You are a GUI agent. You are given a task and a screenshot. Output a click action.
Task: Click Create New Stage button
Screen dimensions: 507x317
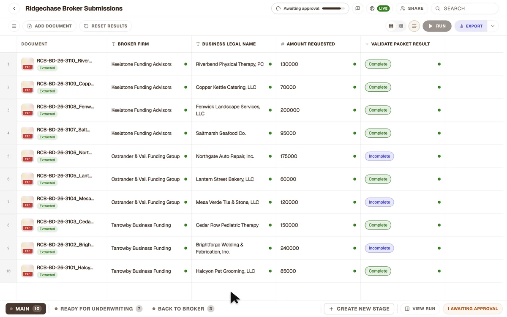click(359, 309)
